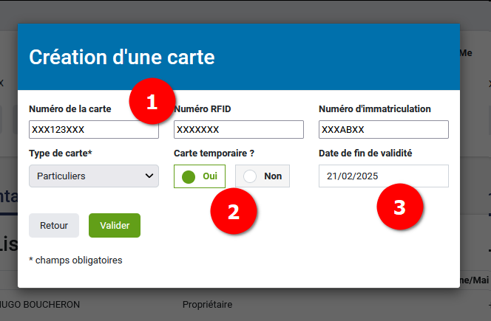
Task: Open the Type de carte dropdown
Action: point(94,176)
